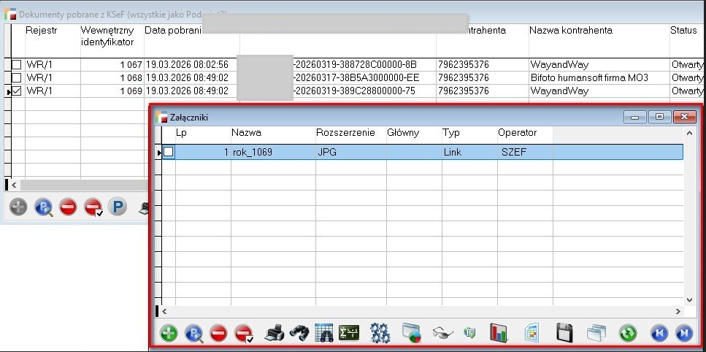Click the scroll down arrow in attachments list
This screenshot has height=352, width=706.
(x=689, y=299)
